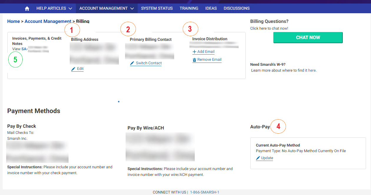This screenshot has height=195, width=371.
Task: Select Ideas from the navigation bar
Action: coord(211,8)
